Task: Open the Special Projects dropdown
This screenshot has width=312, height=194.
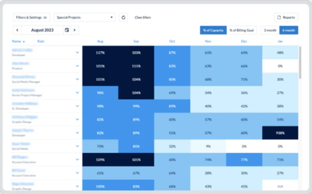Action: (84, 17)
